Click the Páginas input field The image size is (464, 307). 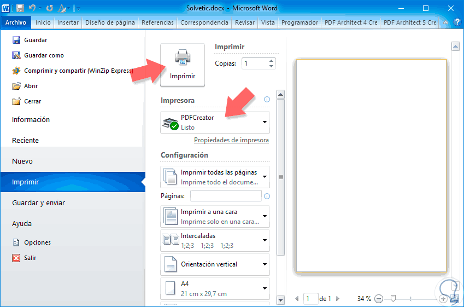226,196
